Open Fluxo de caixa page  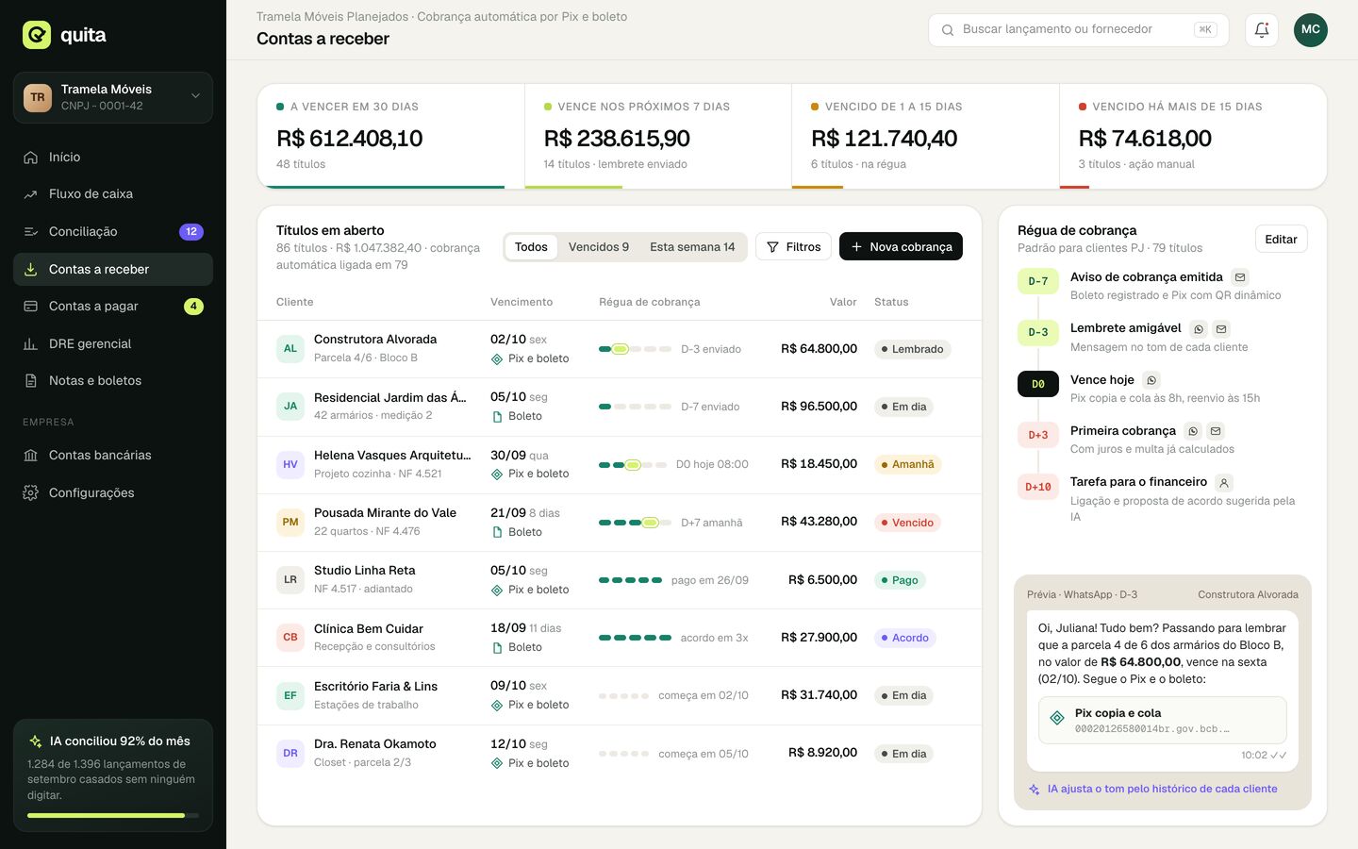113,193
